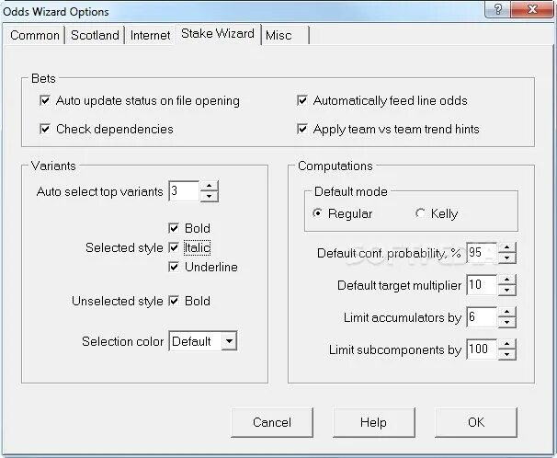The width and height of the screenshot is (557, 458).
Task: Click the Default target multiplier field
Action: (x=481, y=285)
